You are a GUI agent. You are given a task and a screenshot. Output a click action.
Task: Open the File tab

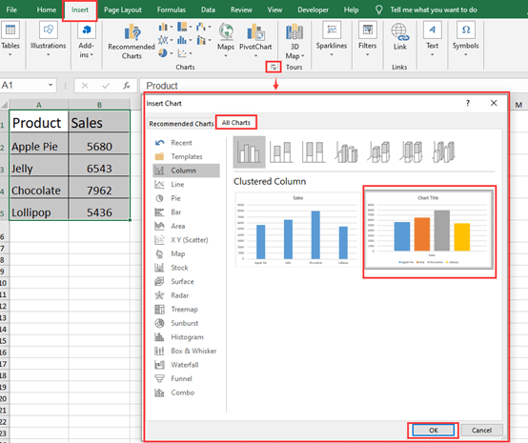click(x=11, y=10)
